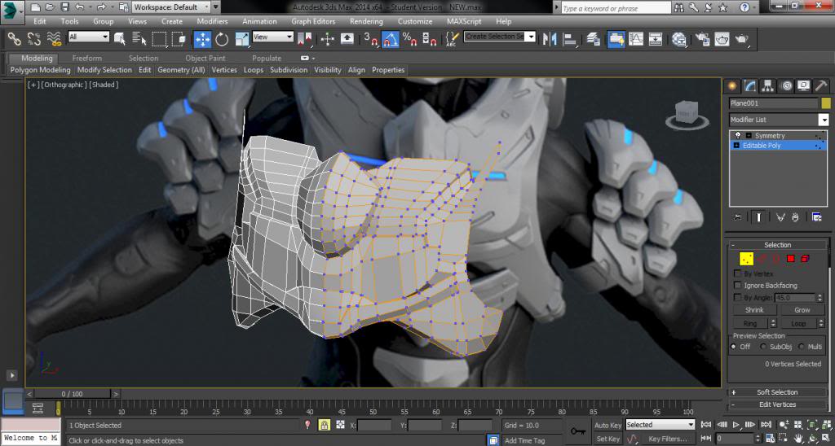Select the Move transform tool
Viewport: 835px width, 446px height.
pos(202,38)
